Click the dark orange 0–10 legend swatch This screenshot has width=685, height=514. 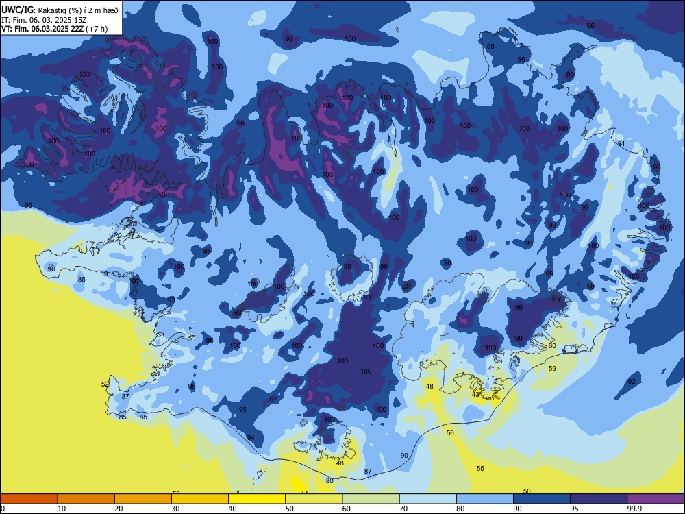click(x=29, y=499)
